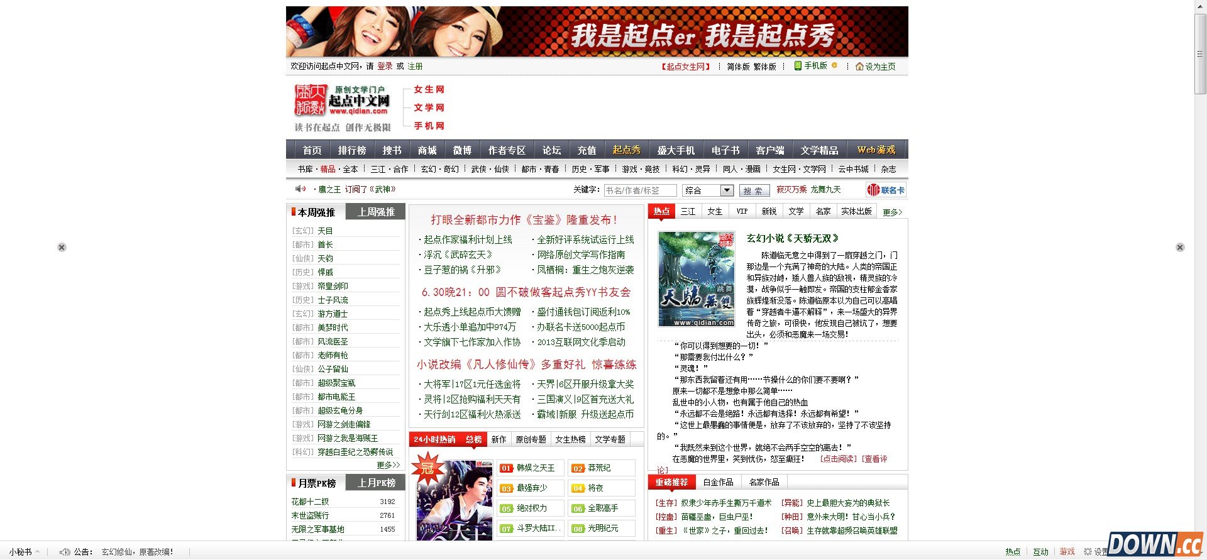
Task: Open 排行榜 in the main navigation
Action: pyautogui.click(x=351, y=150)
